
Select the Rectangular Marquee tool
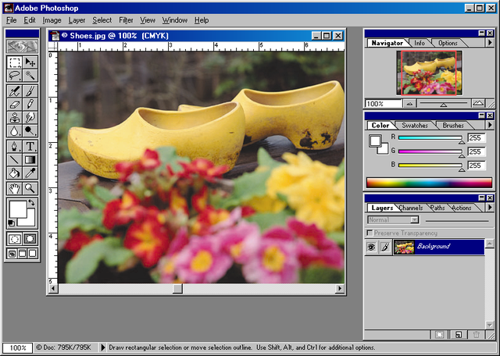14,62
